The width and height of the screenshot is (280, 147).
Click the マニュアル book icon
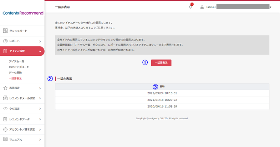[5, 140]
